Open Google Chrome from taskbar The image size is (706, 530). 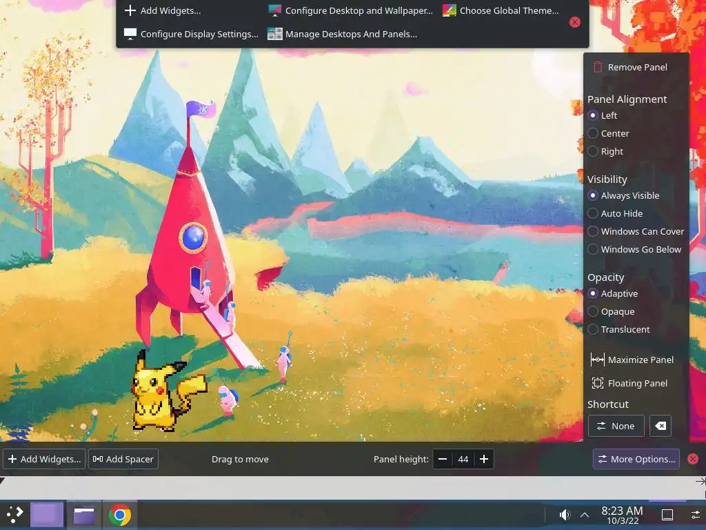pyautogui.click(x=120, y=515)
